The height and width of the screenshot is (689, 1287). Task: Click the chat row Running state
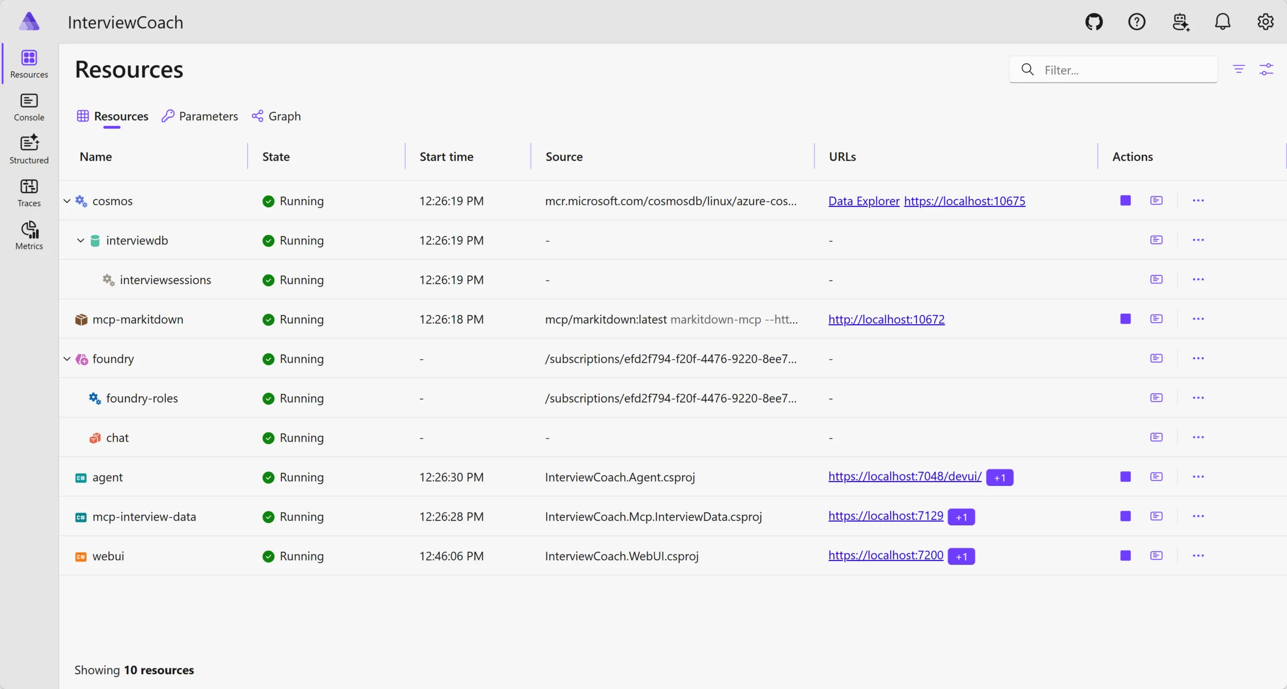[293, 438]
